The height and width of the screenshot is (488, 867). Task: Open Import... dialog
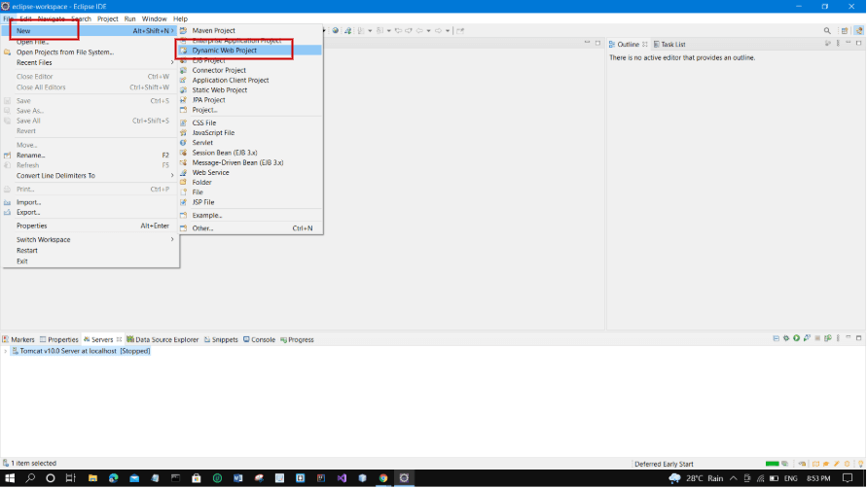point(90,202)
